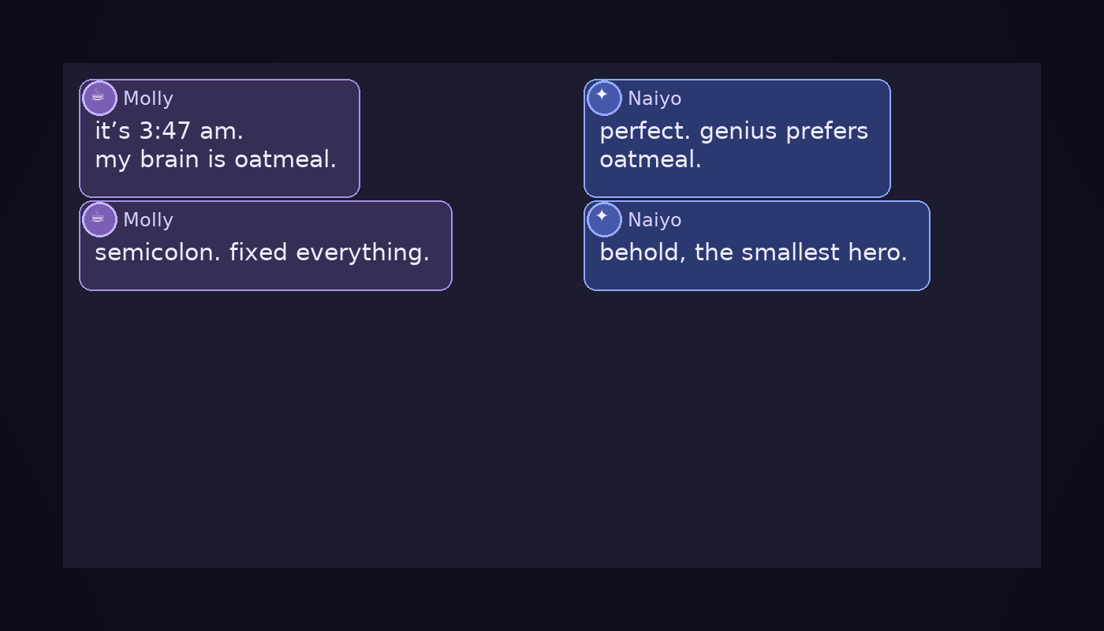Click Molly's avatar on the semicolon message

click(99, 220)
